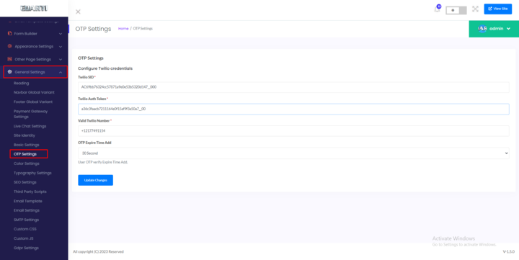Viewport: 519px width, 260px height.
Task: Click the OTP Settings breadcrumb text
Action: tap(143, 29)
